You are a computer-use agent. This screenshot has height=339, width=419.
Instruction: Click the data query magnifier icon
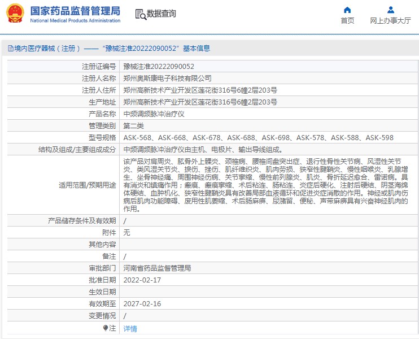click(x=141, y=15)
